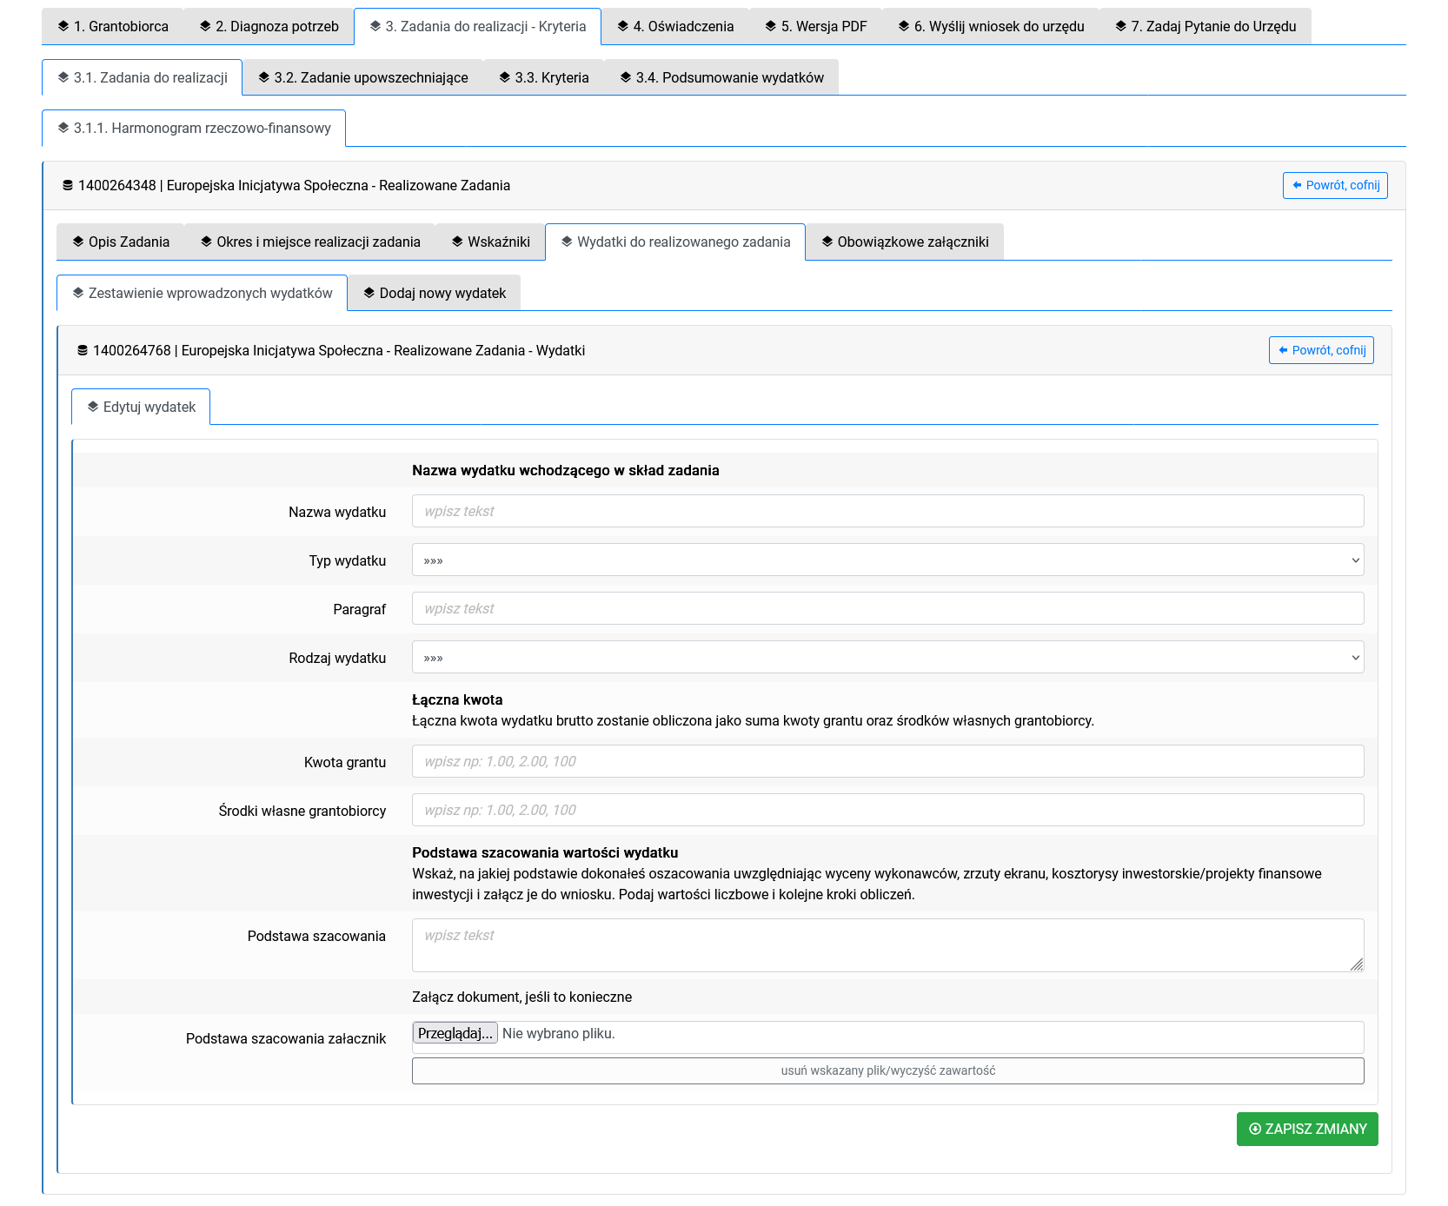Image resolution: width=1448 pixels, height=1206 pixels.
Task: Click the stack icon beside Kryteria subtab
Action: coord(504,77)
